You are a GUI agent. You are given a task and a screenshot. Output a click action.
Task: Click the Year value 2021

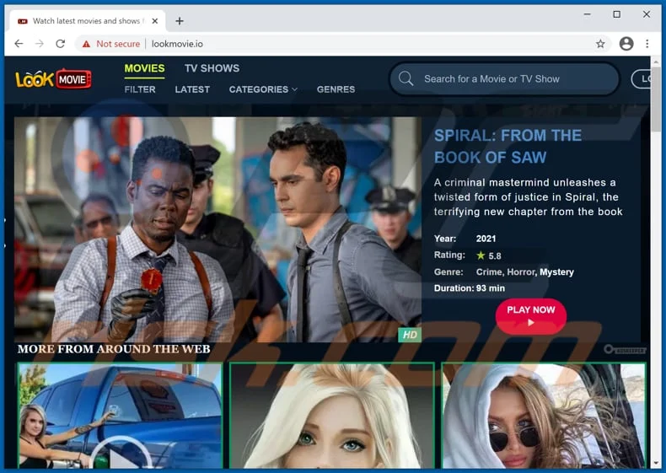486,239
